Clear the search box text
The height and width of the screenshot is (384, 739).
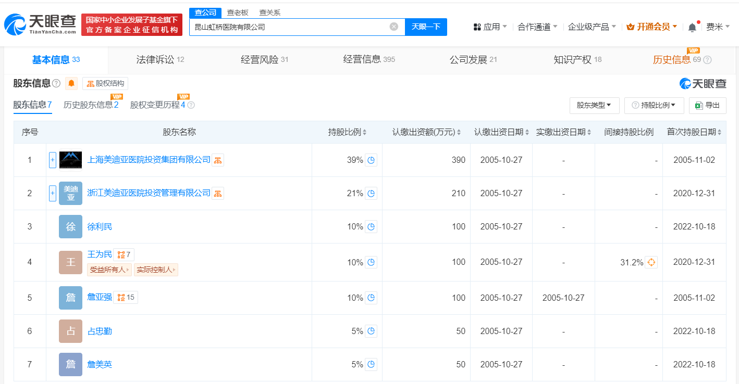(x=394, y=27)
